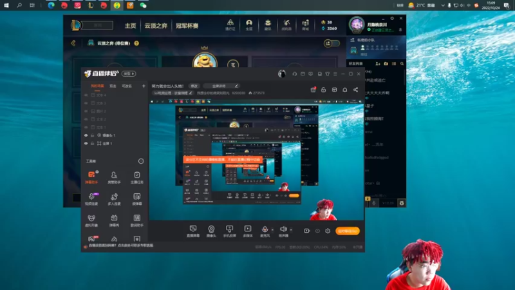This screenshot has width=515, height=290.
Task: Open the gift box icon with the red badge
Action: click(314, 90)
